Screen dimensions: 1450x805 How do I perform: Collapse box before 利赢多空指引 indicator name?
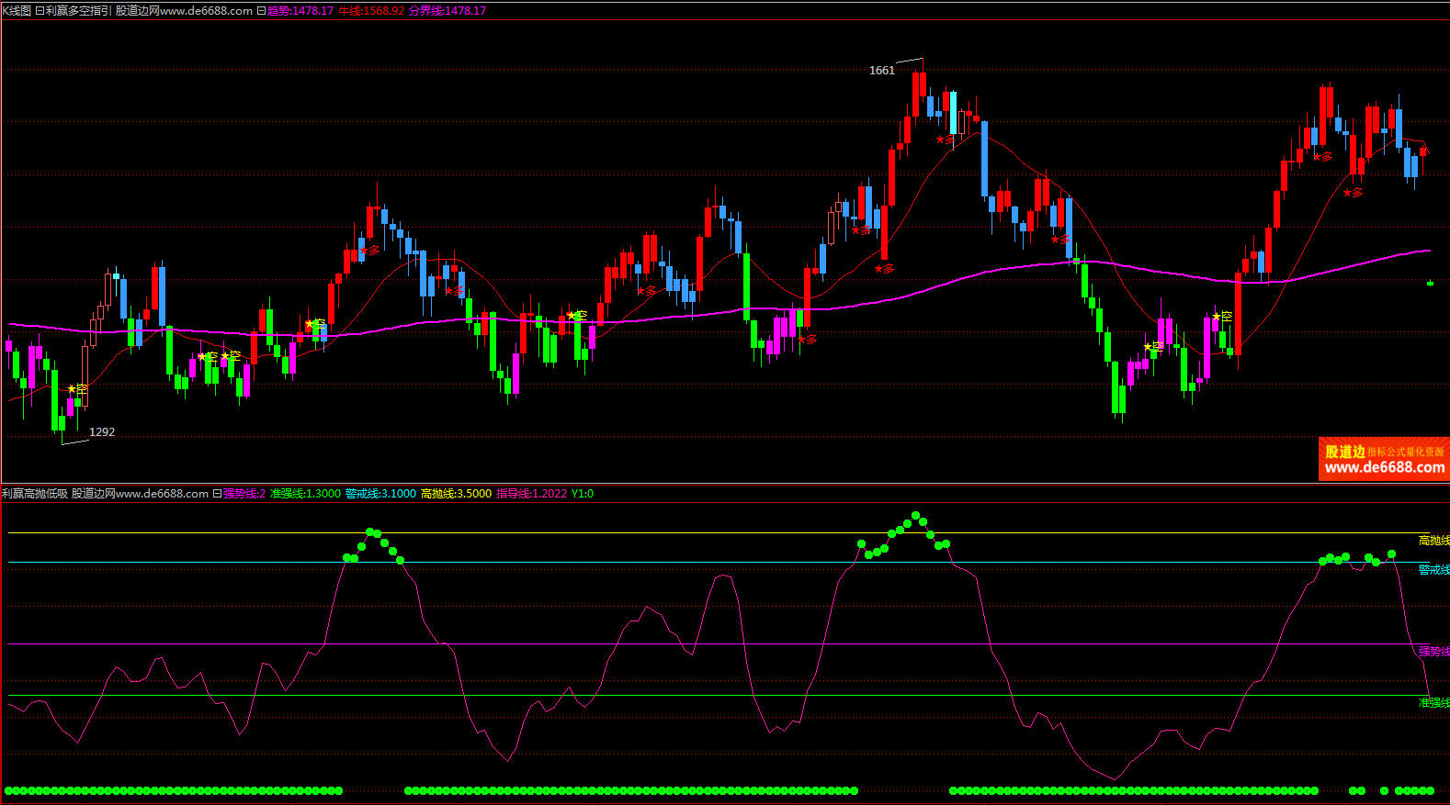coord(40,11)
